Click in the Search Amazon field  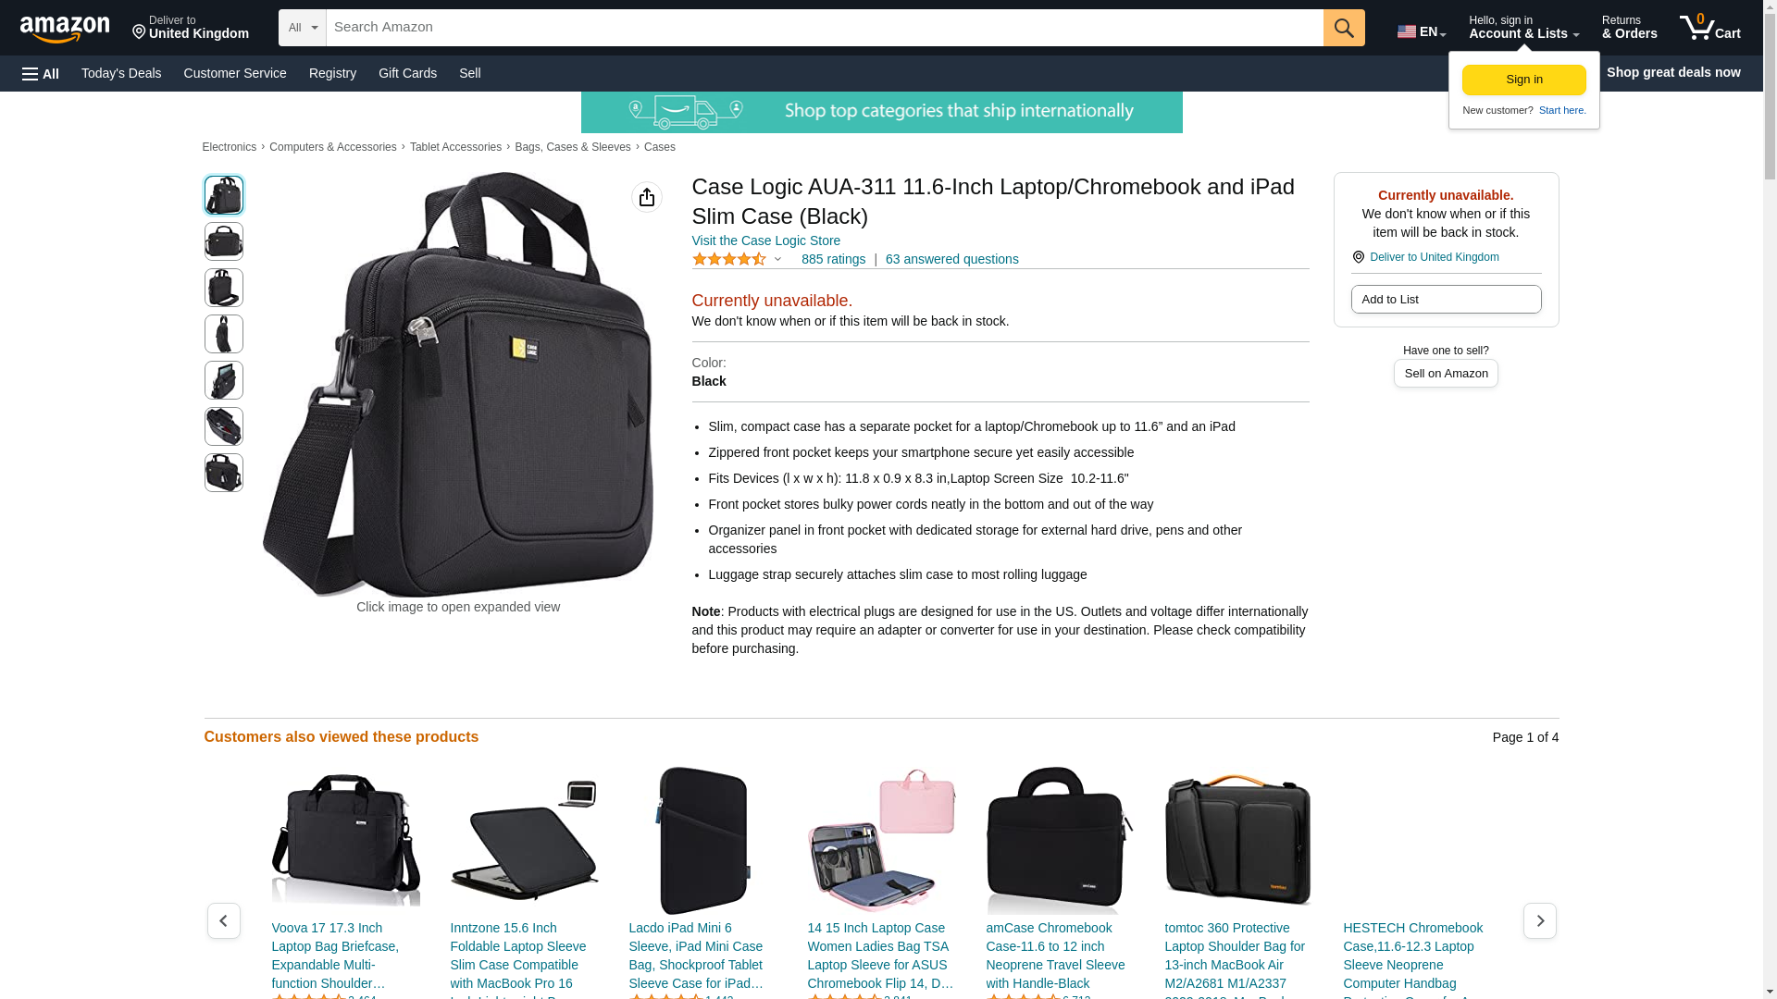[x=824, y=28]
